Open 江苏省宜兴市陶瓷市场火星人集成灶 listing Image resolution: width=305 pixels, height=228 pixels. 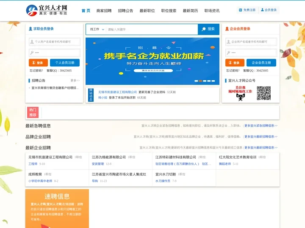pos(119,174)
